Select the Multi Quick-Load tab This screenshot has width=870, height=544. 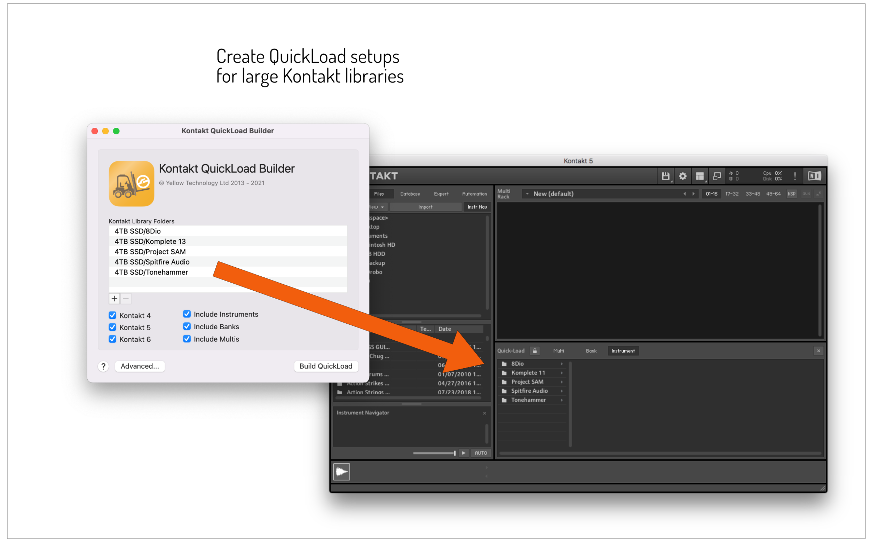[x=558, y=351]
